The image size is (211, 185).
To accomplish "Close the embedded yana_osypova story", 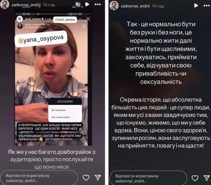I will click(84, 26).
